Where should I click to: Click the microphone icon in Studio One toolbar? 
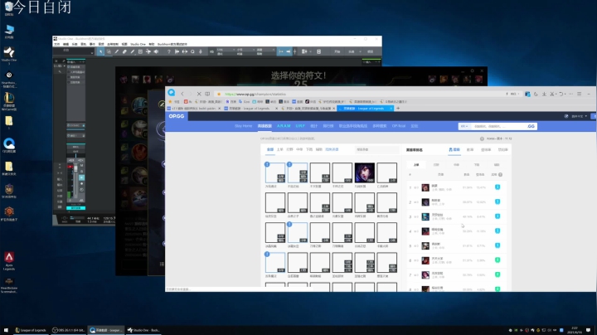[201, 51]
